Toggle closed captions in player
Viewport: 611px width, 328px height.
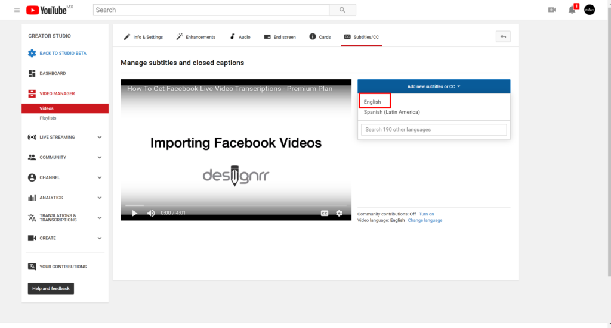[x=324, y=213]
